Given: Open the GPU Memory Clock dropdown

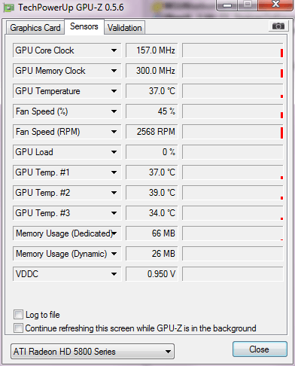Looking at the screenshot, I should pyautogui.click(x=114, y=71).
